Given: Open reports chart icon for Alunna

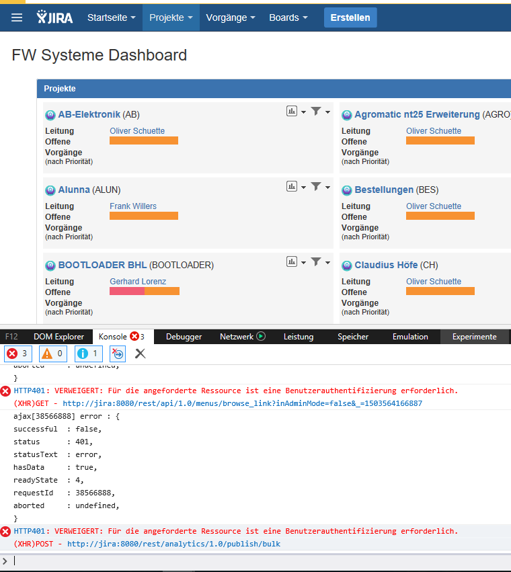Looking at the screenshot, I should [x=292, y=186].
